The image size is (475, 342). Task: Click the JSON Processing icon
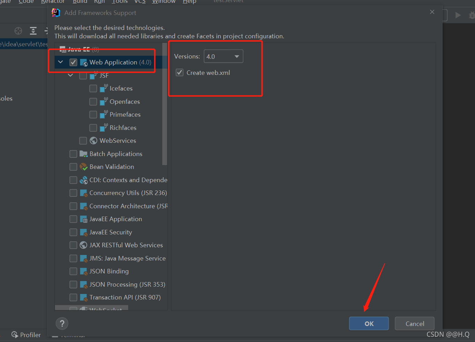pos(84,285)
